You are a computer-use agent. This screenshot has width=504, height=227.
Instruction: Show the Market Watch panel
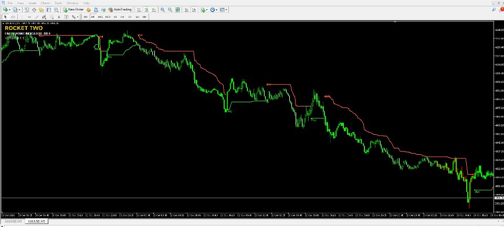click(x=26, y=9)
